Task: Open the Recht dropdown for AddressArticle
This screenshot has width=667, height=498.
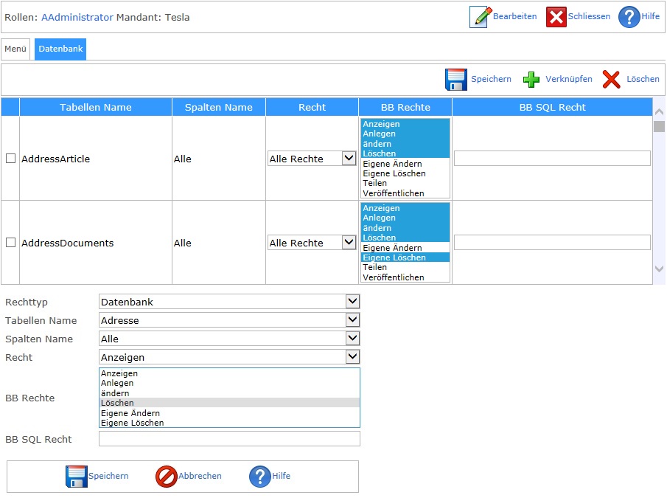Action: [x=312, y=159]
